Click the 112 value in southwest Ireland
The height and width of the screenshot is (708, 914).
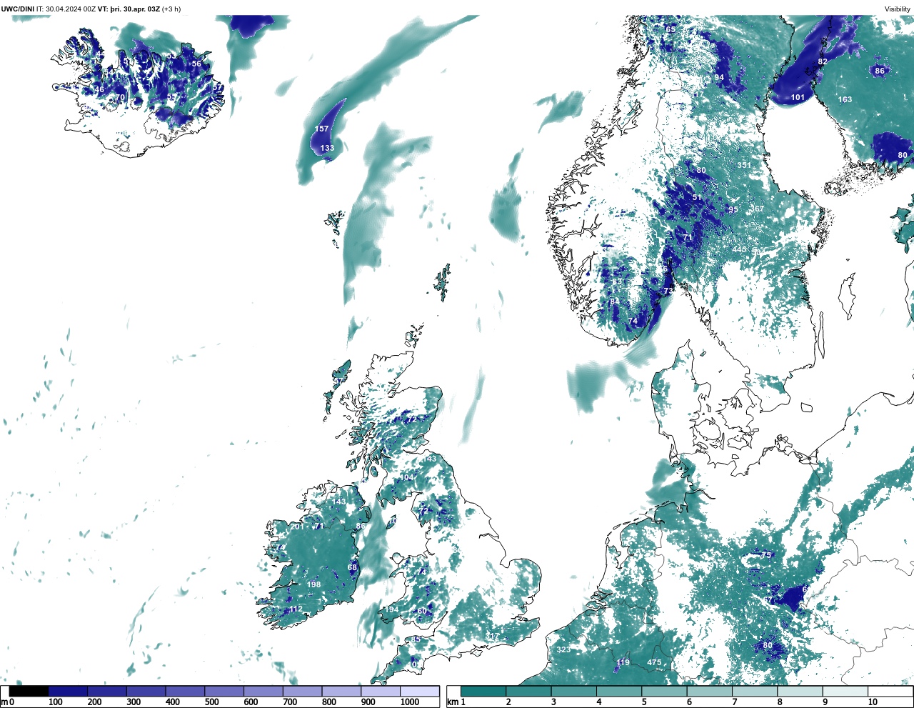296,609
